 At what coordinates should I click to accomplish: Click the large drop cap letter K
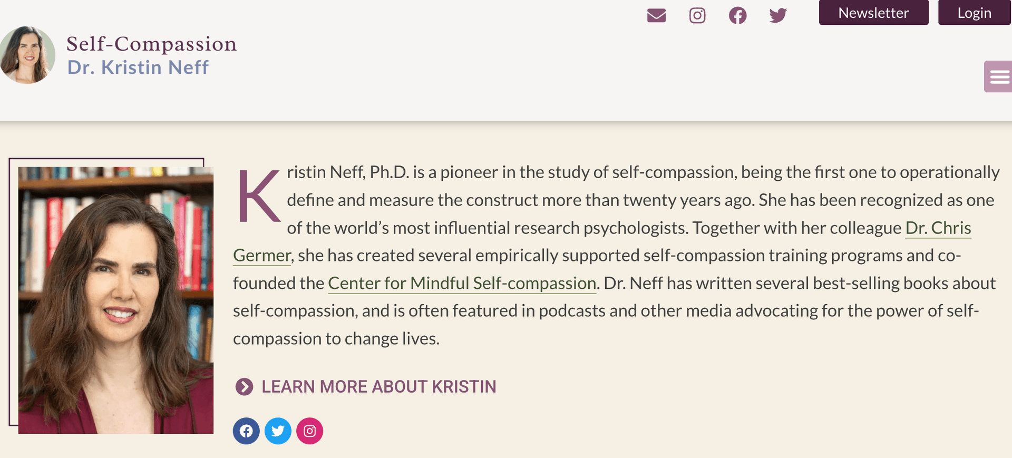point(258,196)
